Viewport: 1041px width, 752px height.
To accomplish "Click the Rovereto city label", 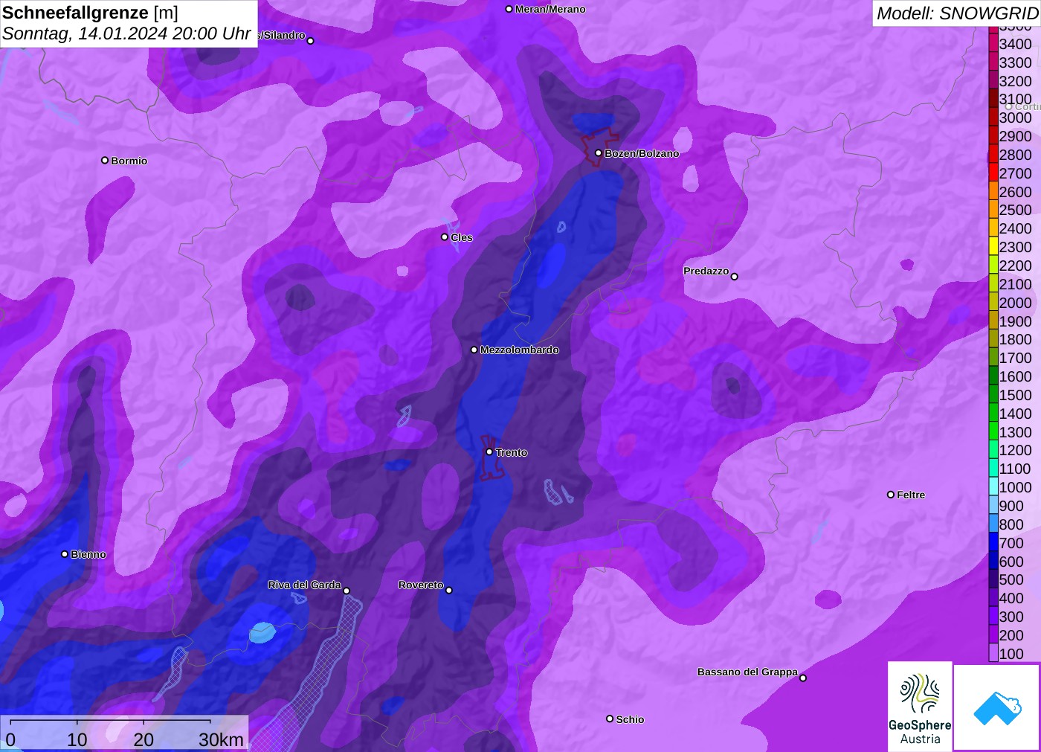I will coord(421,585).
